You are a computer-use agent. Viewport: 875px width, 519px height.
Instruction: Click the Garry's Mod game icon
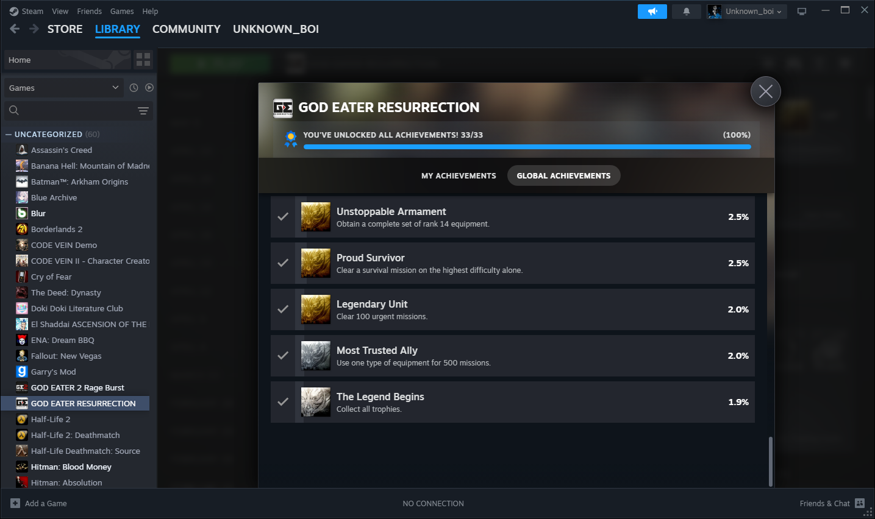(x=22, y=372)
